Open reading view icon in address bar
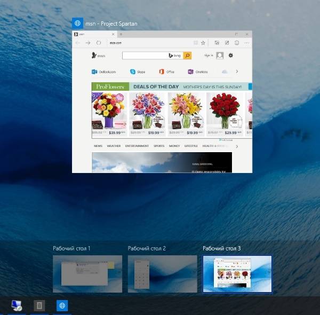This screenshot has height=315, width=320. 196,43
